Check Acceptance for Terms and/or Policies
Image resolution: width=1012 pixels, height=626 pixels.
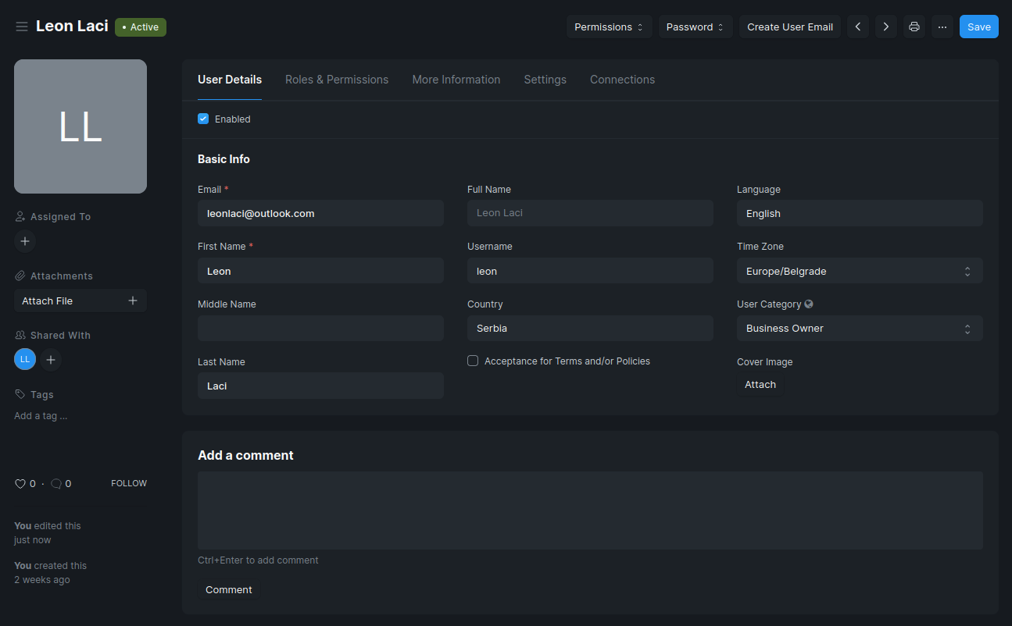pyautogui.click(x=473, y=361)
